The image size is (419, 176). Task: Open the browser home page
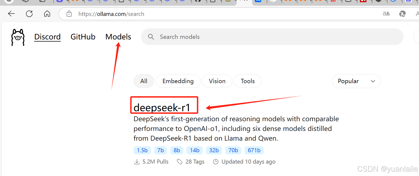[47, 14]
